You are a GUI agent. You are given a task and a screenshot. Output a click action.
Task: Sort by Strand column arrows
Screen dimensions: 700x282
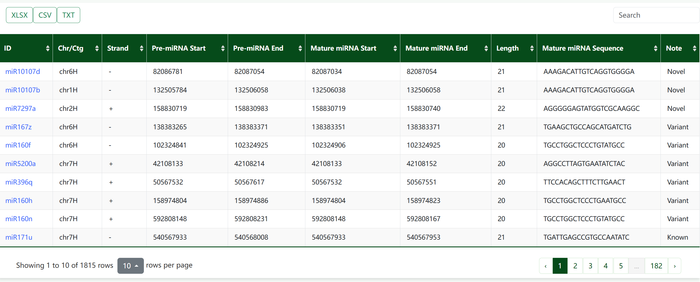pyautogui.click(x=142, y=49)
